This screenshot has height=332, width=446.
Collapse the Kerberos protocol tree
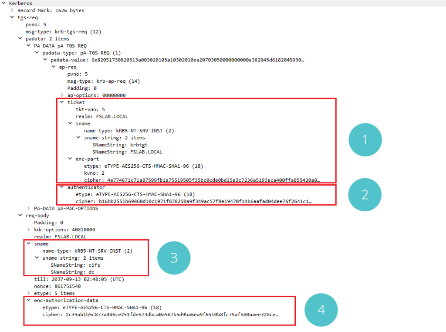click(3, 3)
